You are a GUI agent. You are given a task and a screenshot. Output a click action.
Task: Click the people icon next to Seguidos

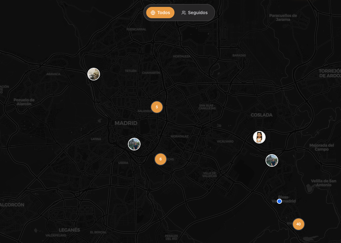pyautogui.click(x=184, y=13)
